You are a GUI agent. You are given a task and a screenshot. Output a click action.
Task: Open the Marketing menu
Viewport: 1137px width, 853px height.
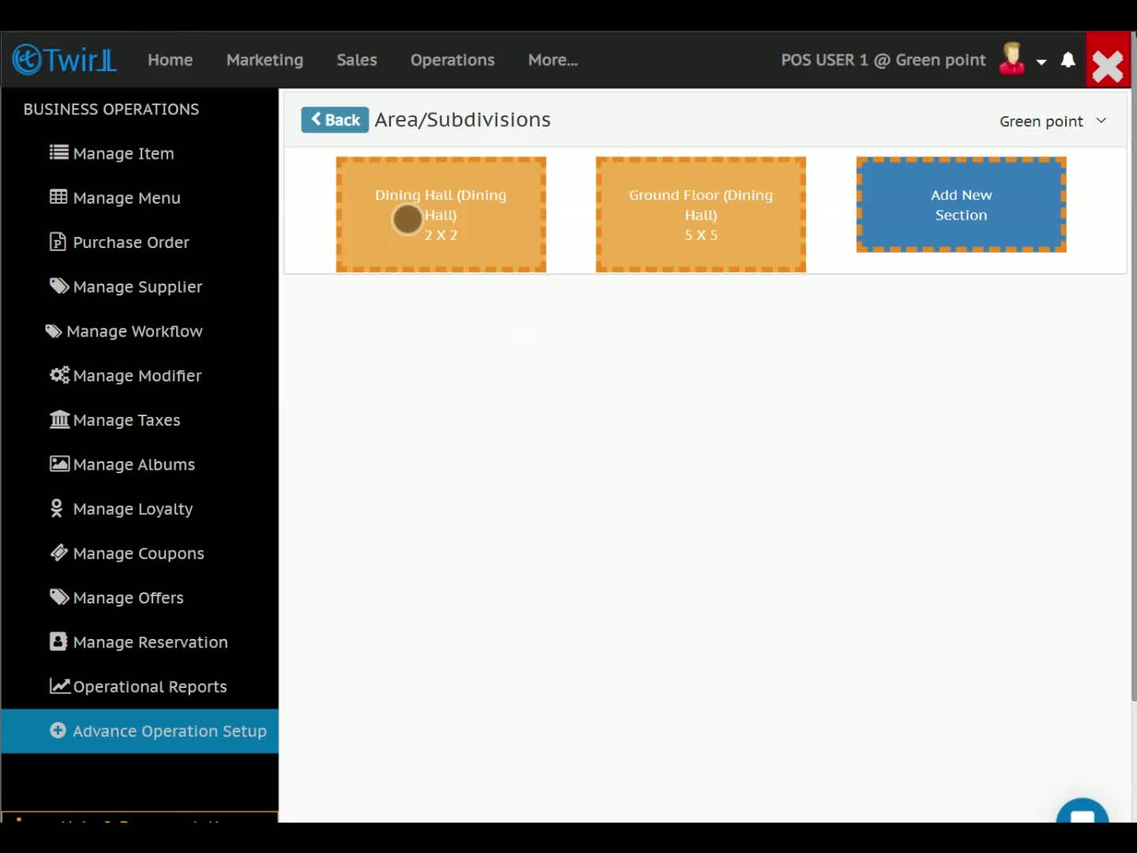(x=265, y=60)
